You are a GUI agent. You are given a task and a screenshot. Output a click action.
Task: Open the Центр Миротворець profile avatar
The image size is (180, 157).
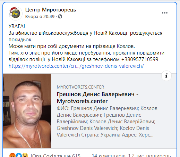(x=16, y=13)
